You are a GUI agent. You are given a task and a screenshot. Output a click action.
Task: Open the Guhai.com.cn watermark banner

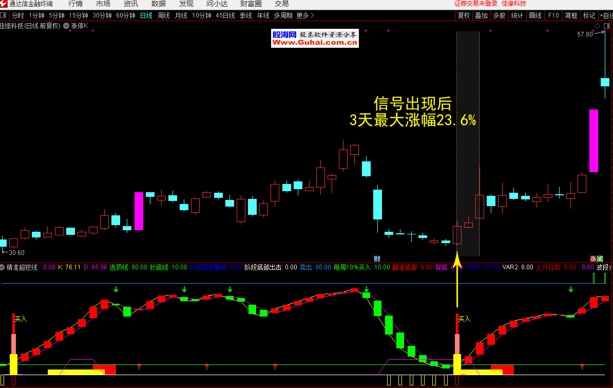tap(315, 39)
